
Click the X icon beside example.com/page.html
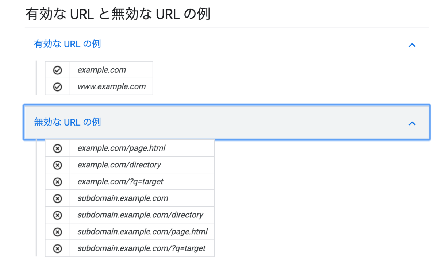pyautogui.click(x=57, y=149)
